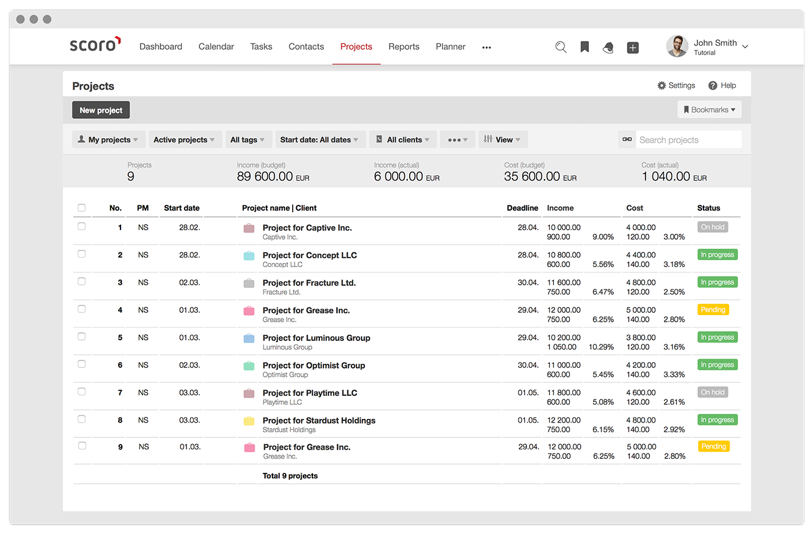Click briefcase icon in row number 9
Viewport: 811px width, 533px height.
click(249, 448)
